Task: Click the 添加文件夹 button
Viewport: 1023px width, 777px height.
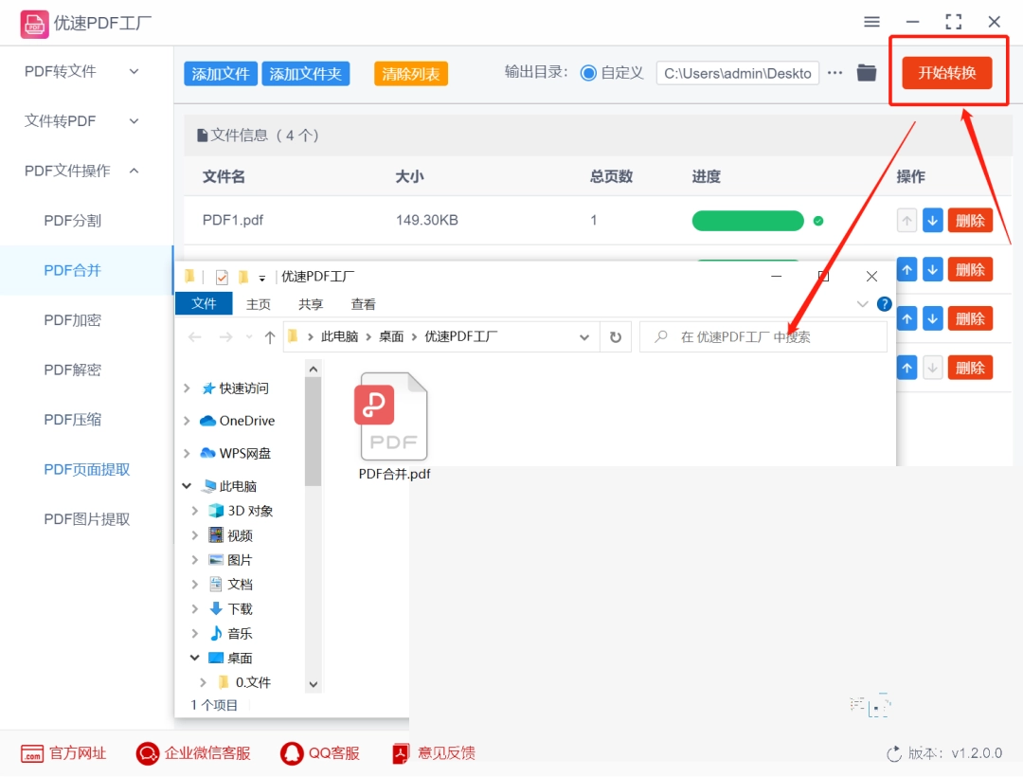Action: 305,74
